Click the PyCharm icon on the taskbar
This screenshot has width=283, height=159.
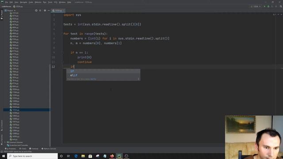(119, 156)
